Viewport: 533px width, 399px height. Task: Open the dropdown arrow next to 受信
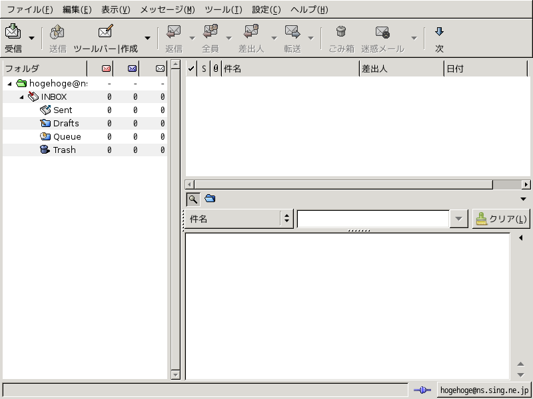point(31,38)
